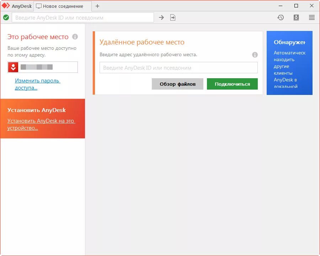This screenshot has height=256, width=320.
Task: Click the AnyDesk logo icon
Action: pyautogui.click(x=6, y=6)
